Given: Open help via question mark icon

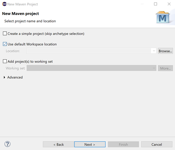Looking at the screenshot, I should point(8,144).
